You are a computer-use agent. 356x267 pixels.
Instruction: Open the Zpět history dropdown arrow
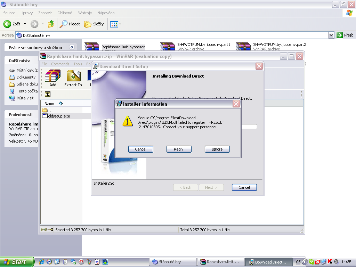click(x=25, y=24)
